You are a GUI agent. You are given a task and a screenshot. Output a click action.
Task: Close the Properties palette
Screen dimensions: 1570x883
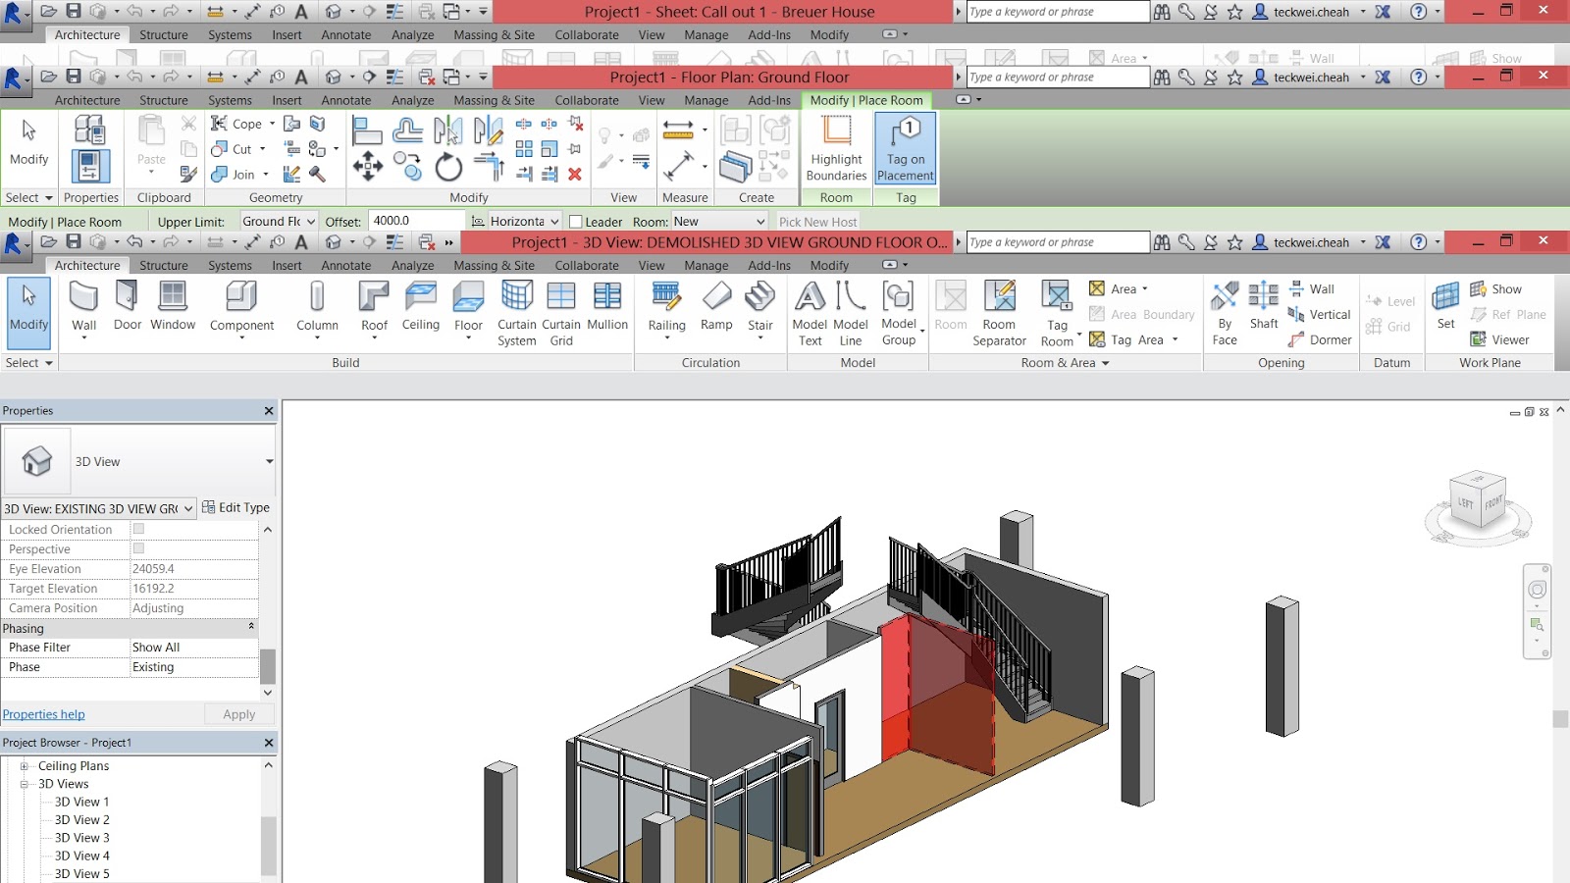(x=269, y=411)
